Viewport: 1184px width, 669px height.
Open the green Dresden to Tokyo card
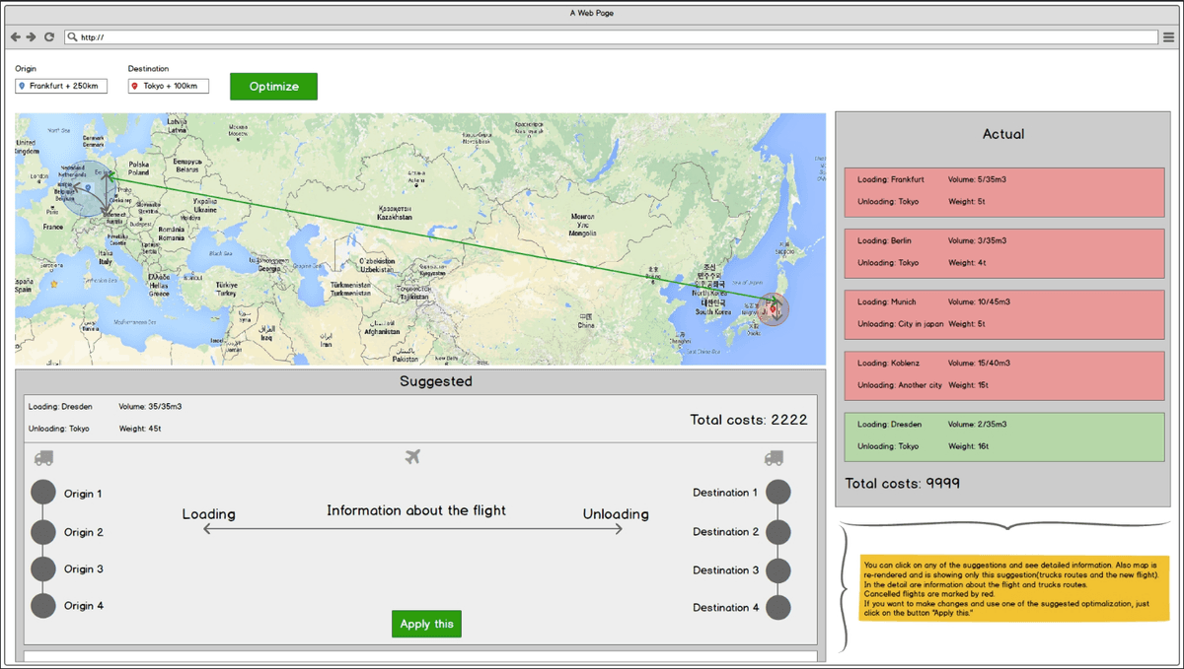click(1003, 436)
